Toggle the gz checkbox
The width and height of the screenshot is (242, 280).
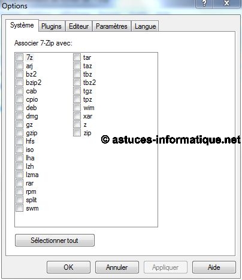click(20, 124)
